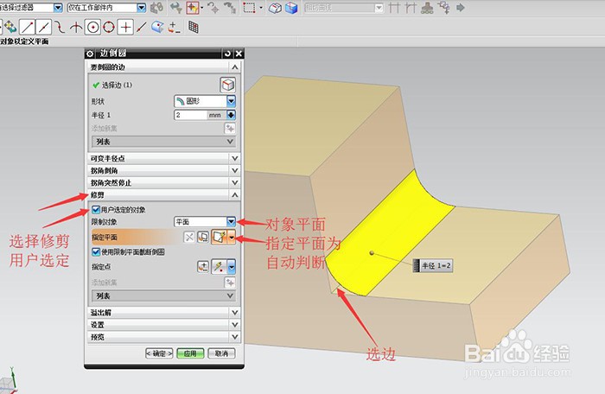605x394 pixels.
Task: Click the add new set icon in 修剪 section
Action: tap(230, 283)
